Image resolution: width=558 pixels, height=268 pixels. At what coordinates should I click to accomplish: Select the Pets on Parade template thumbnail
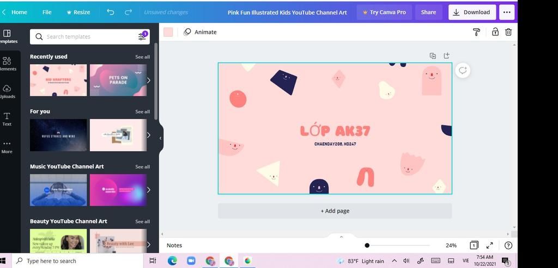coord(118,80)
